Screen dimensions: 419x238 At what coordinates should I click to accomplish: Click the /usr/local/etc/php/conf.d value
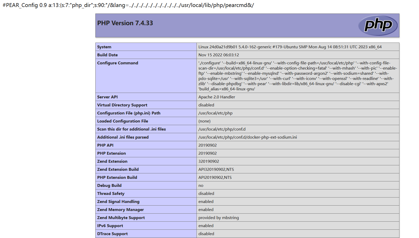pyautogui.click(x=222, y=129)
